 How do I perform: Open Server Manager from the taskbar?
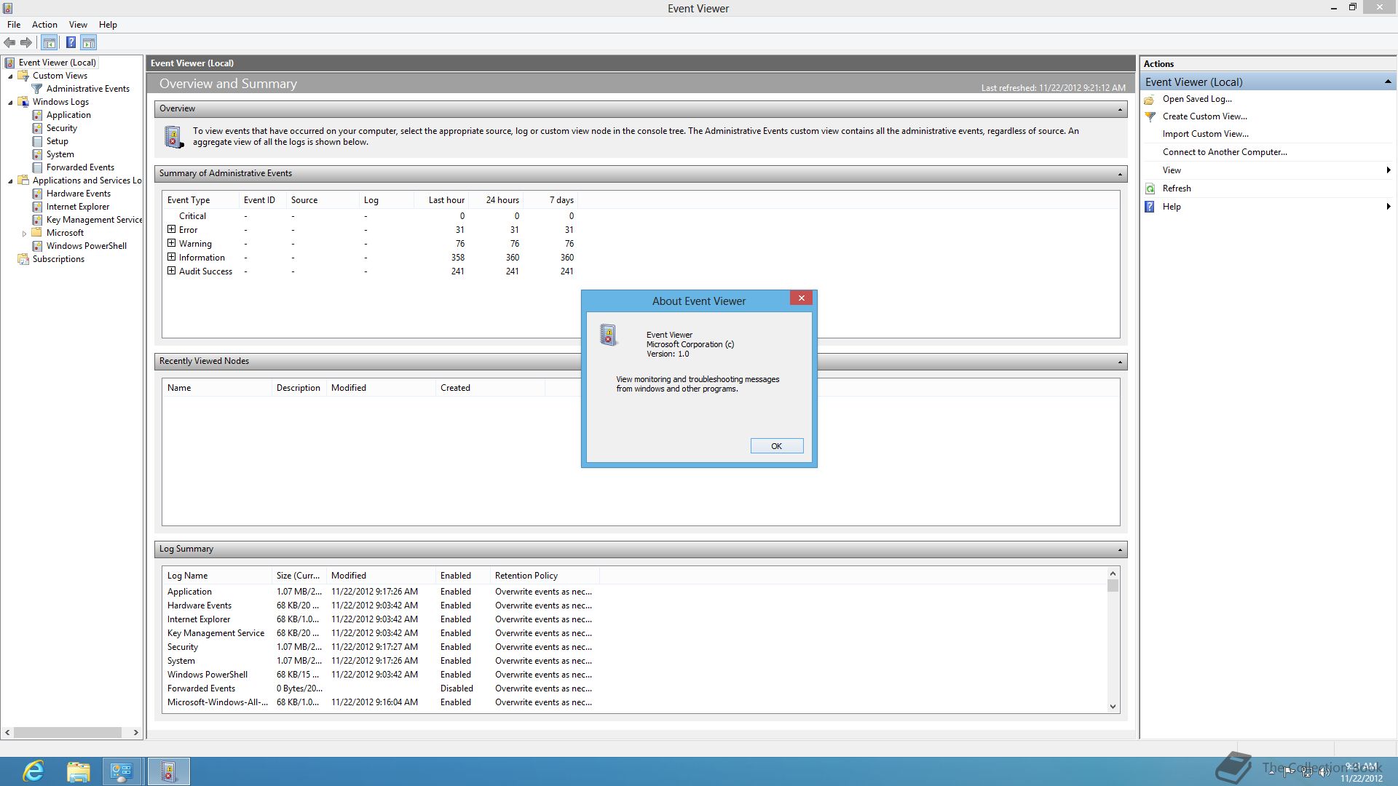point(122,771)
